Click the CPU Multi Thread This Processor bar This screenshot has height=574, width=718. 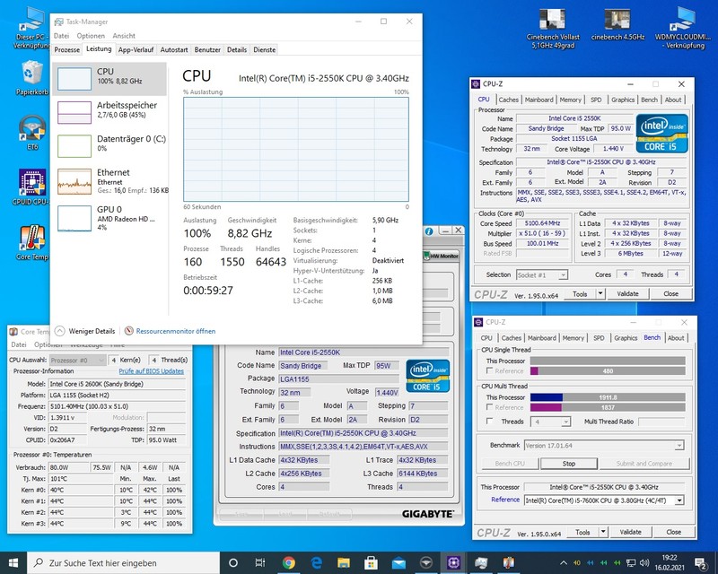(608, 397)
